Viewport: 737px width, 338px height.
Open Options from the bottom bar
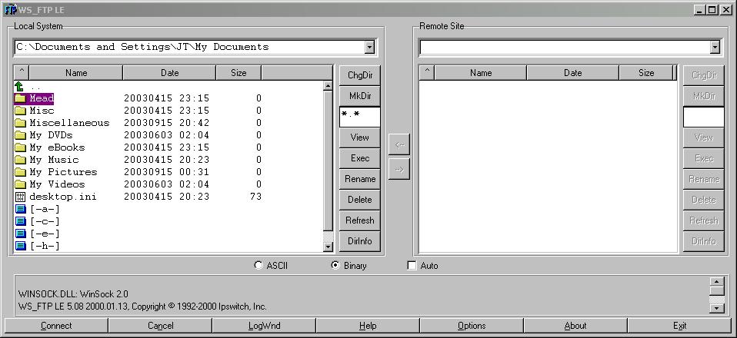pyautogui.click(x=472, y=326)
